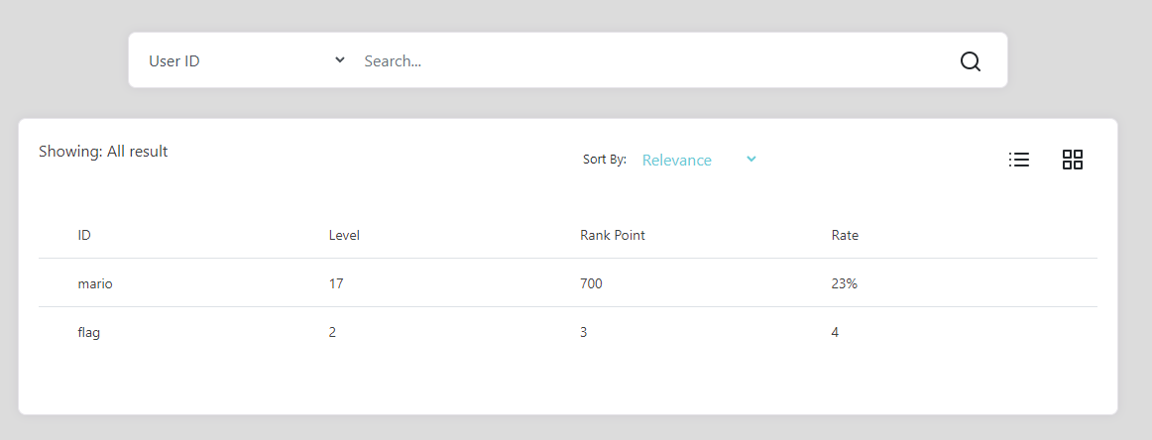Focus the Search... input field
Viewport: 1152px width, 440px height.
[x=652, y=61]
